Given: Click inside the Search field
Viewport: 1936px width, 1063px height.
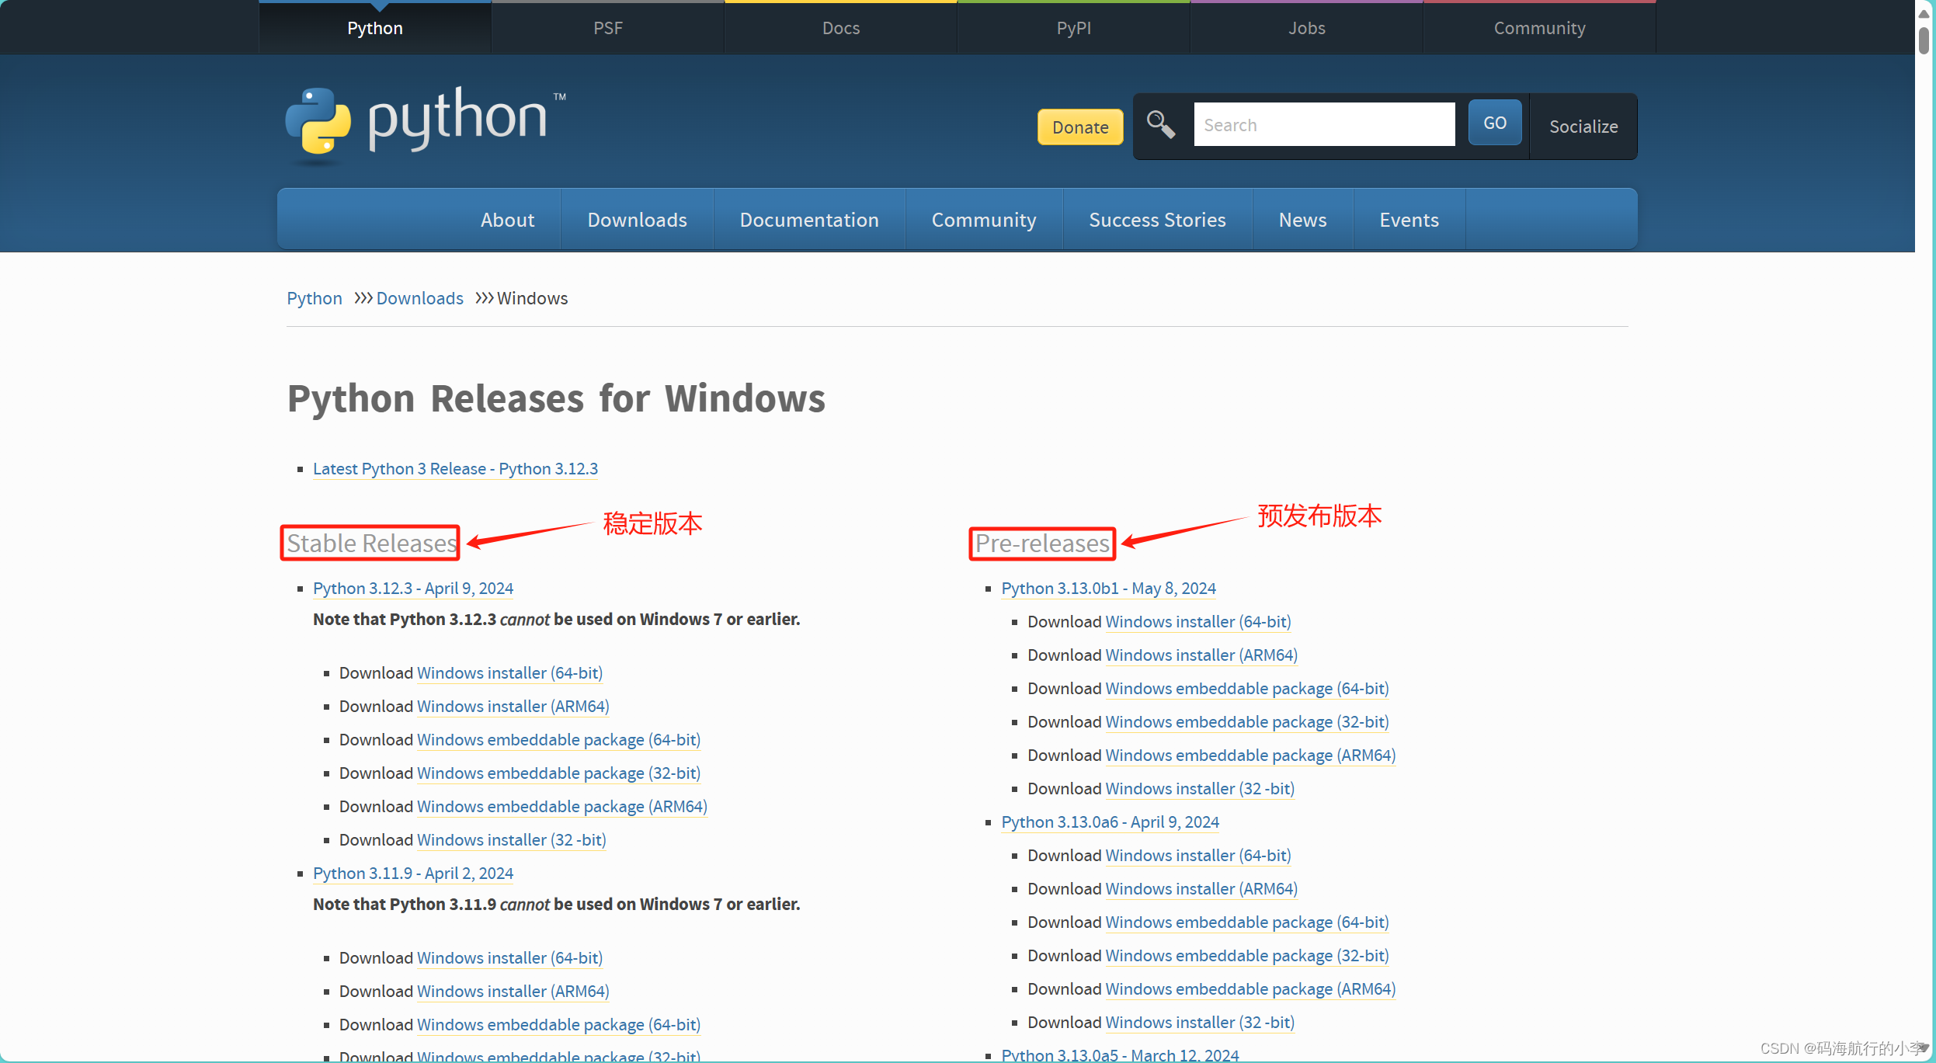Looking at the screenshot, I should (1323, 124).
